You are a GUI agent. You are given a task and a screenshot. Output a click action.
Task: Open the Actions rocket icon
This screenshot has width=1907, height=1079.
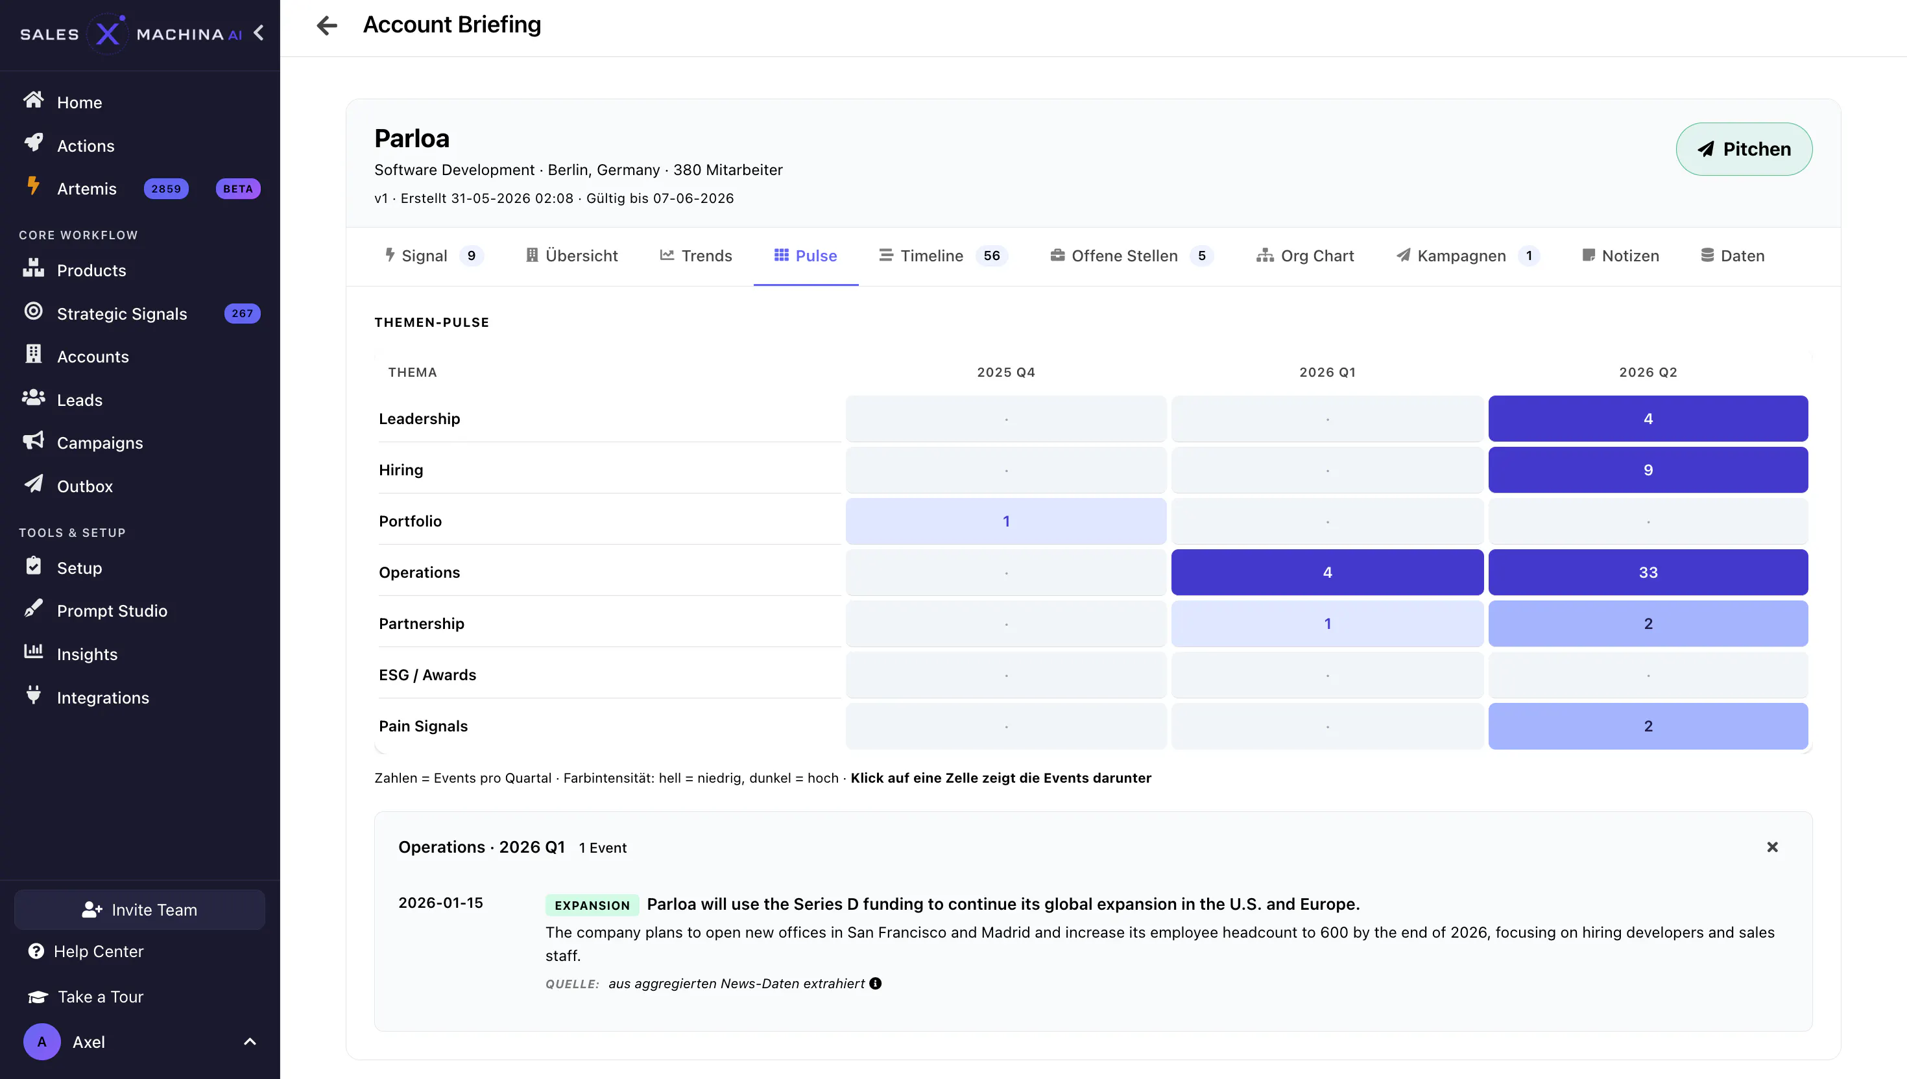pos(33,143)
